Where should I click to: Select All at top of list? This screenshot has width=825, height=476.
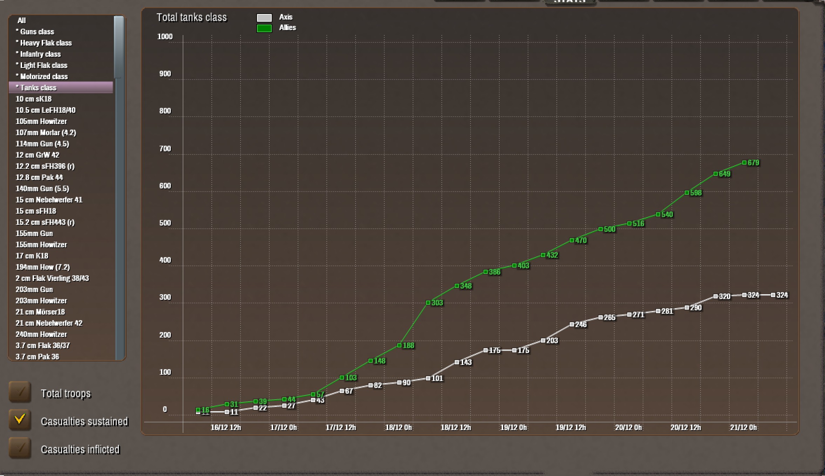[x=21, y=21]
